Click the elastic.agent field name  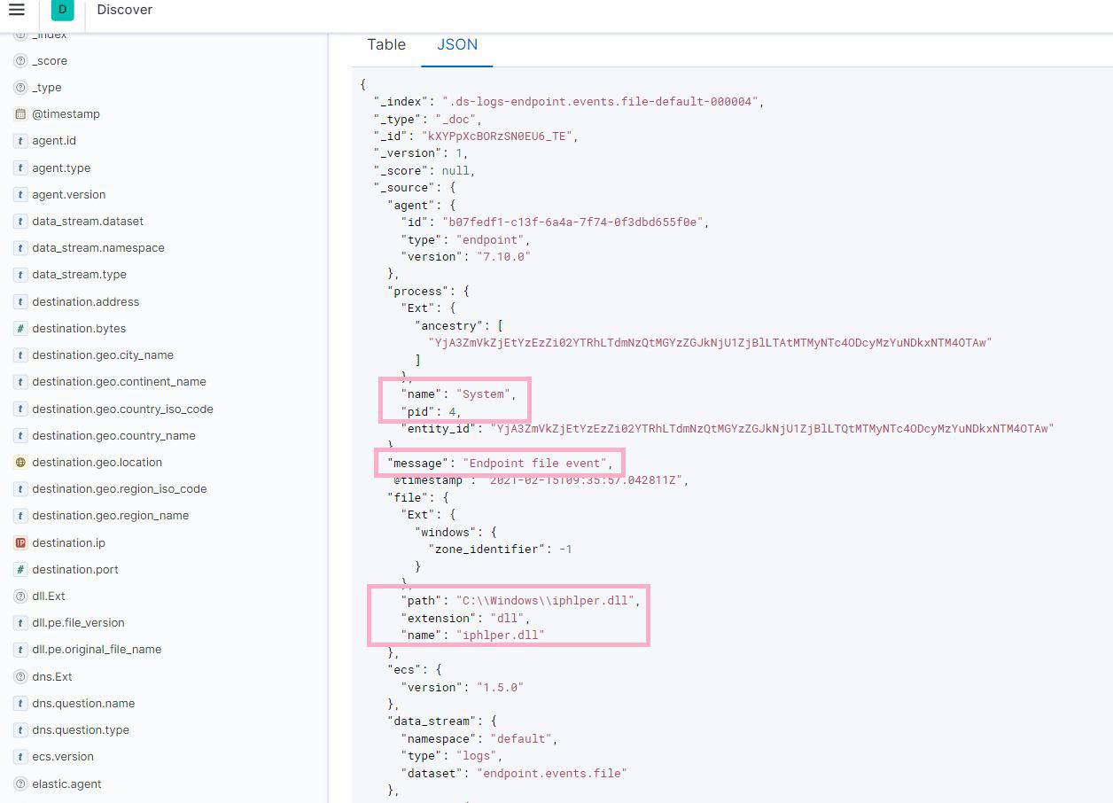click(x=66, y=784)
